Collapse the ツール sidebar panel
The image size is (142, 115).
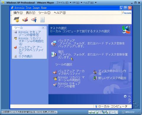(x=43, y=28)
